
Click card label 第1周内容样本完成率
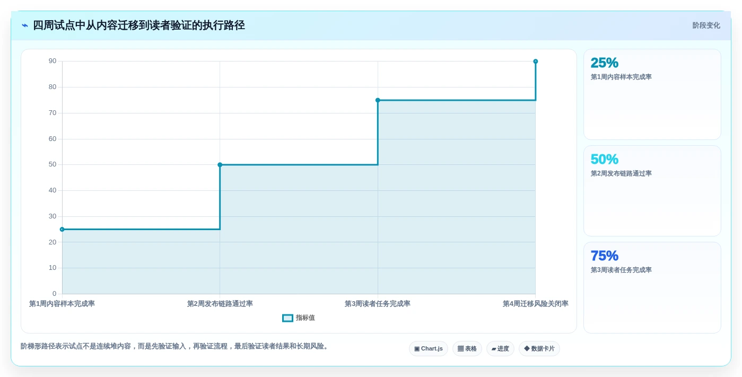click(621, 77)
